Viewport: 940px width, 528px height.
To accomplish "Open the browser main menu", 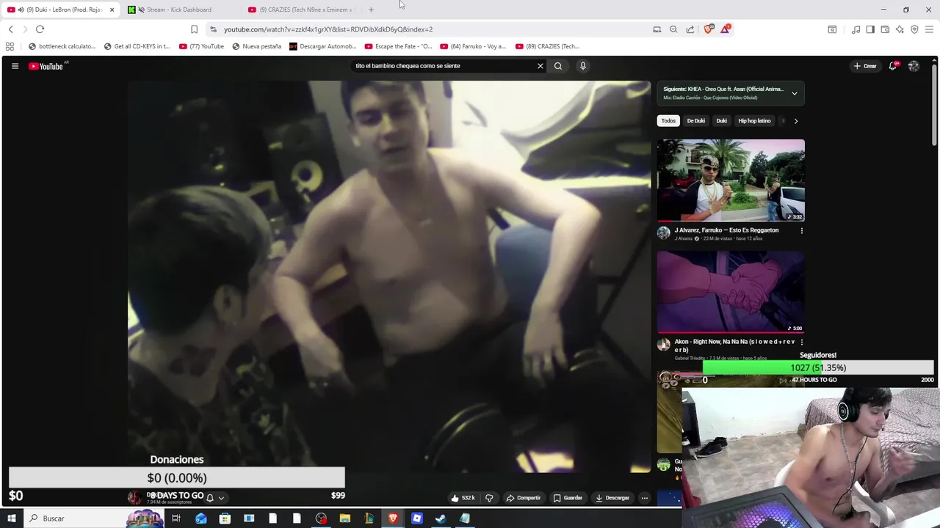I will pyautogui.click(x=930, y=29).
